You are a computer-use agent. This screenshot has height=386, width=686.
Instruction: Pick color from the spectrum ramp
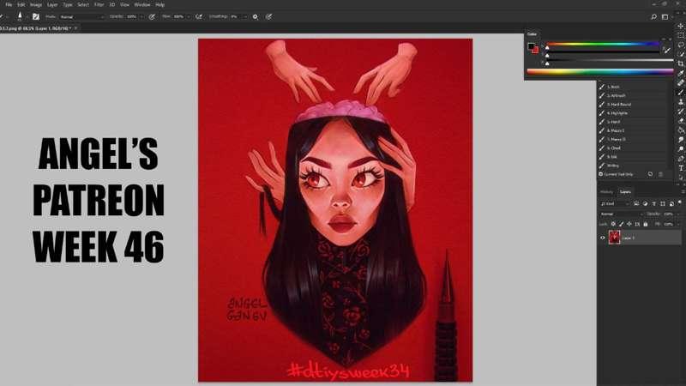600,71
